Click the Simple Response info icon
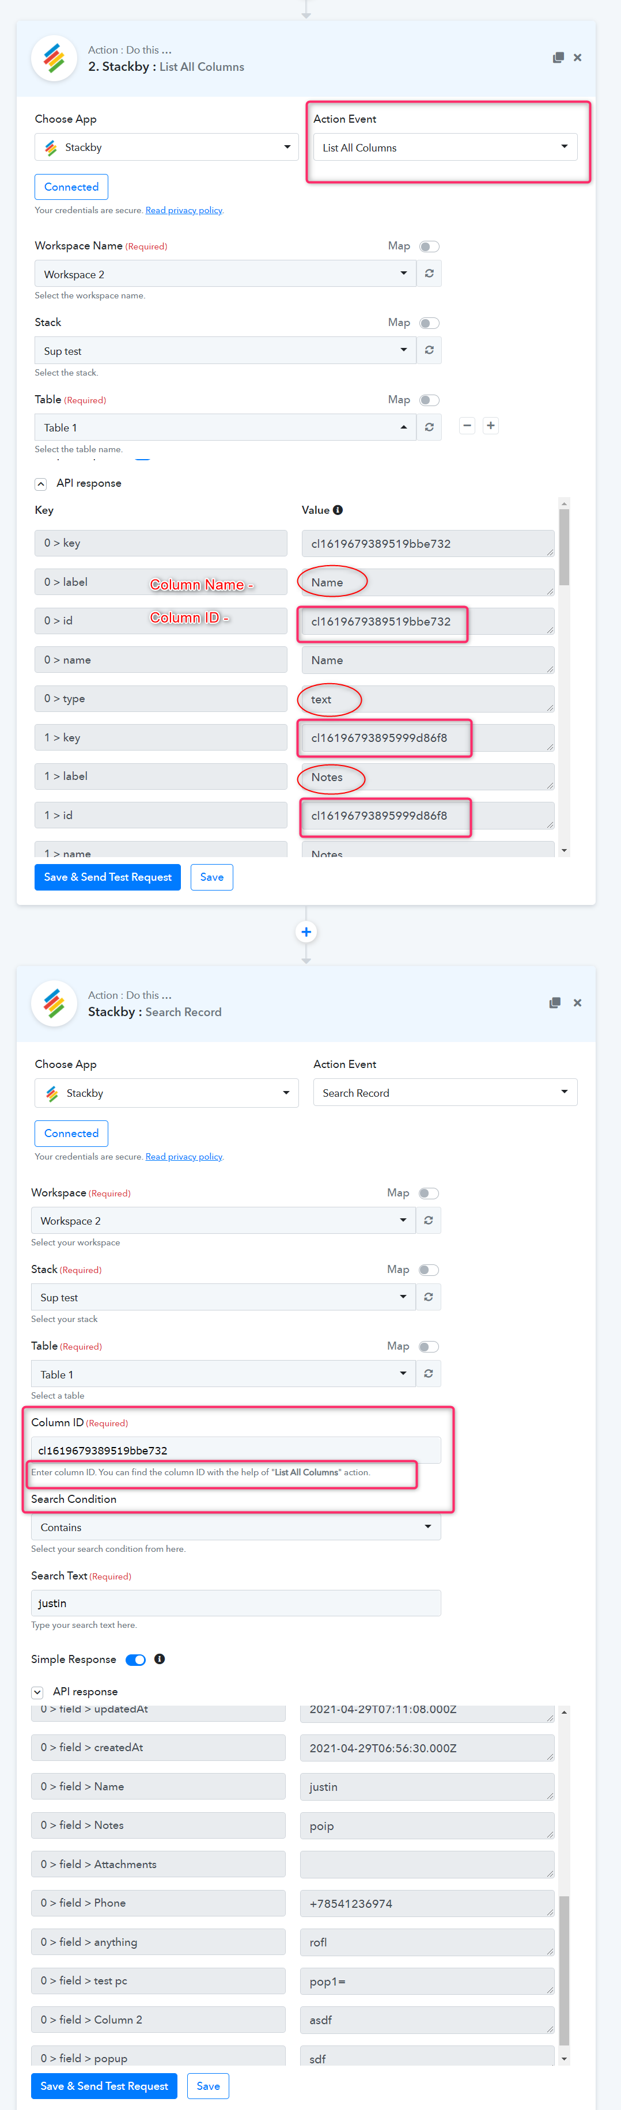Screen dimensions: 621x2110 [160, 1658]
